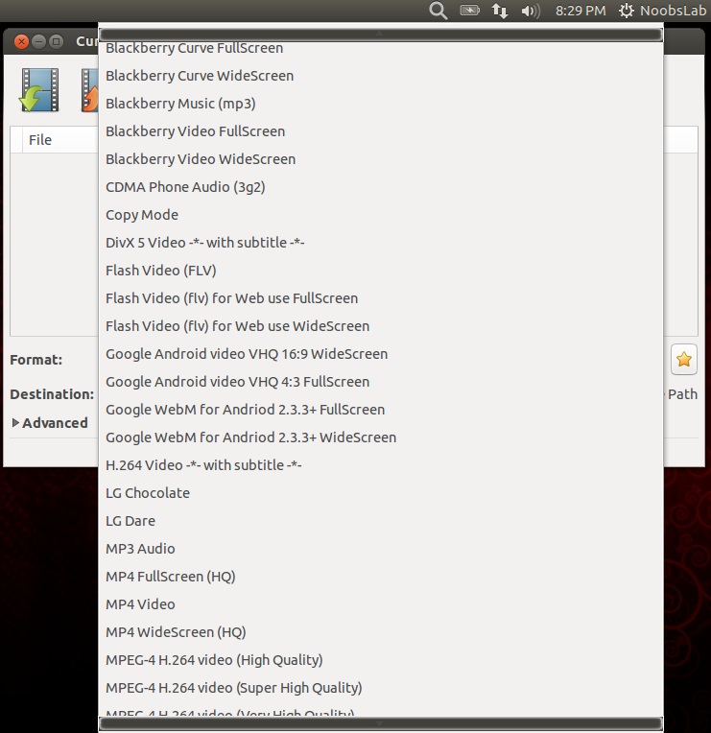
Task: Maximize the Curlew window
Action: [56, 41]
